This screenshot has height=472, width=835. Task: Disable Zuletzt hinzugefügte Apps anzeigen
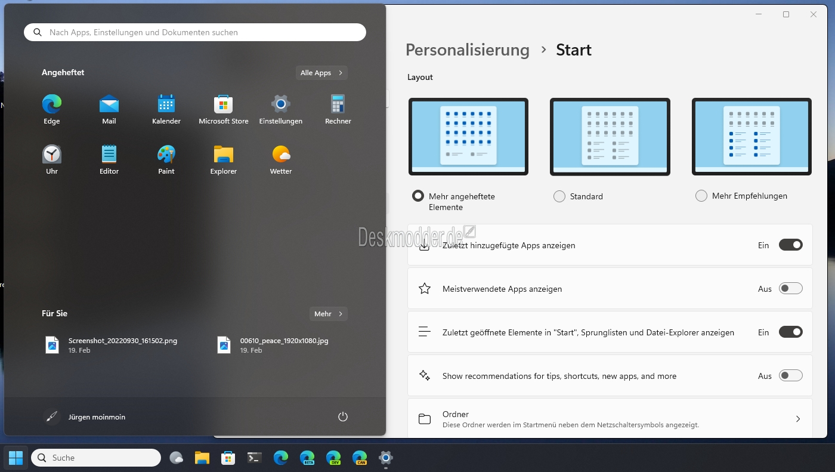pyautogui.click(x=791, y=245)
